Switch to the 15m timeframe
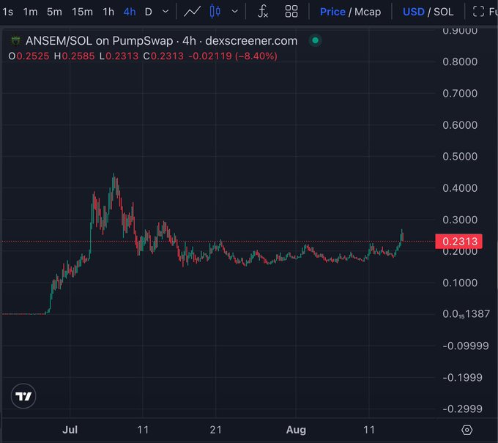 [82, 12]
